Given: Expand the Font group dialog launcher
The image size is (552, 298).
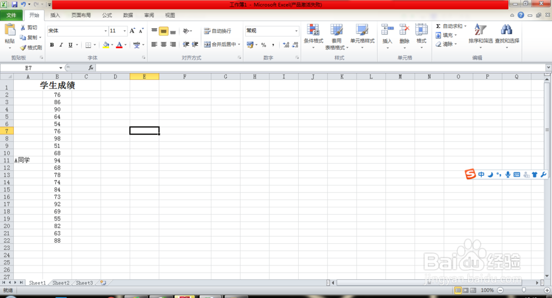Looking at the screenshot, I should [144, 57].
